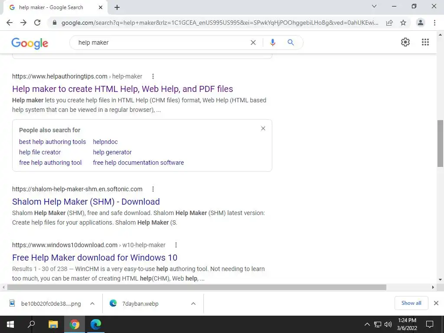Open the Windows Start menu
Viewport: 444px width, 333px height.
[x=10, y=324]
